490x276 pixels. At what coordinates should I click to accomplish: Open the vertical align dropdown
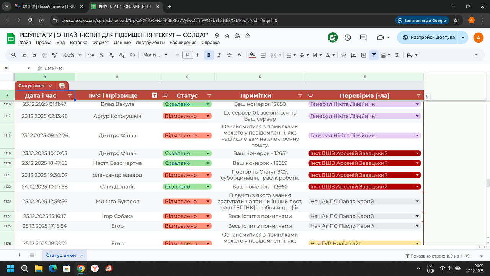tap(304, 55)
